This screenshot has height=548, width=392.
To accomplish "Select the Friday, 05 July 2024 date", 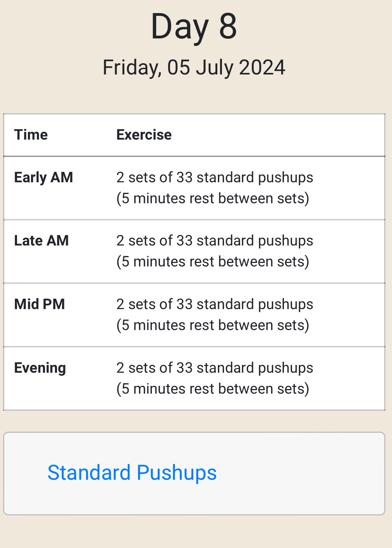I will point(194,67).
